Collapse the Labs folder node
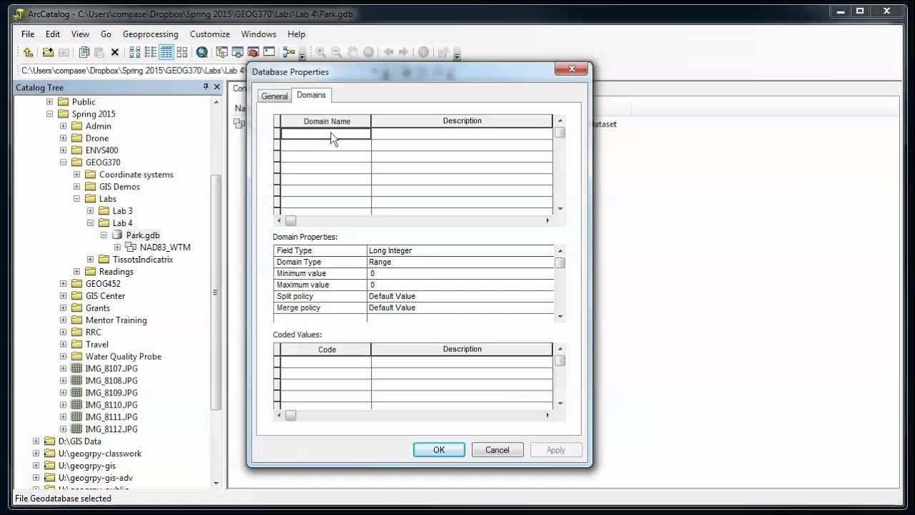The image size is (915, 515). [x=77, y=199]
